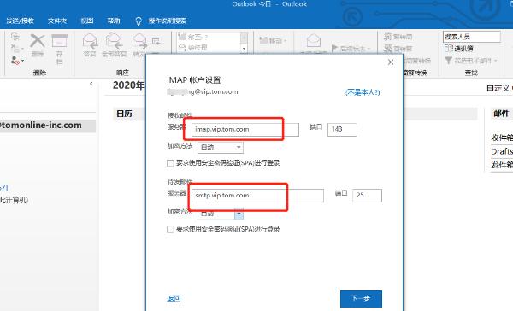Expand the quick steps gallery arrow
The height and width of the screenshot is (311, 513).
click(244, 49)
